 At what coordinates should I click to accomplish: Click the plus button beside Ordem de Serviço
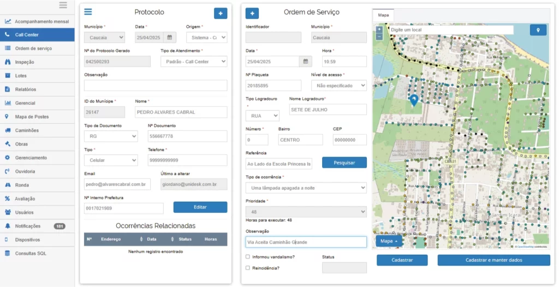tap(252, 13)
